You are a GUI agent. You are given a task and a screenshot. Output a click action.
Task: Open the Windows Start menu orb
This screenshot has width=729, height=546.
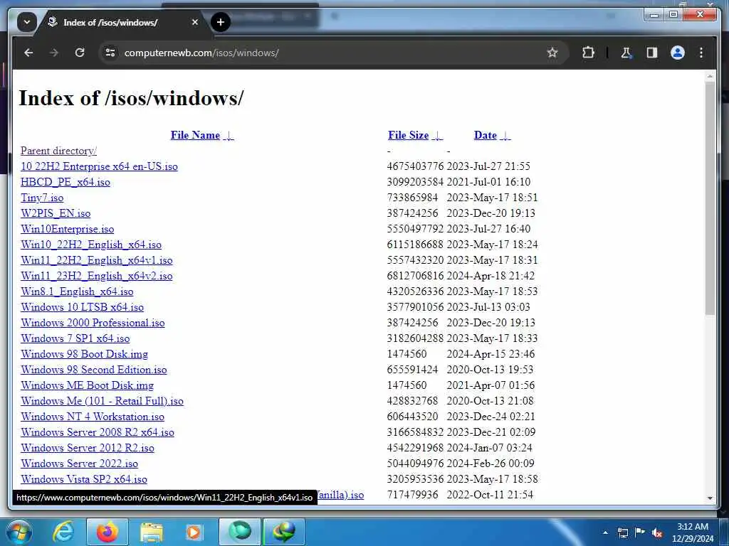click(19, 532)
